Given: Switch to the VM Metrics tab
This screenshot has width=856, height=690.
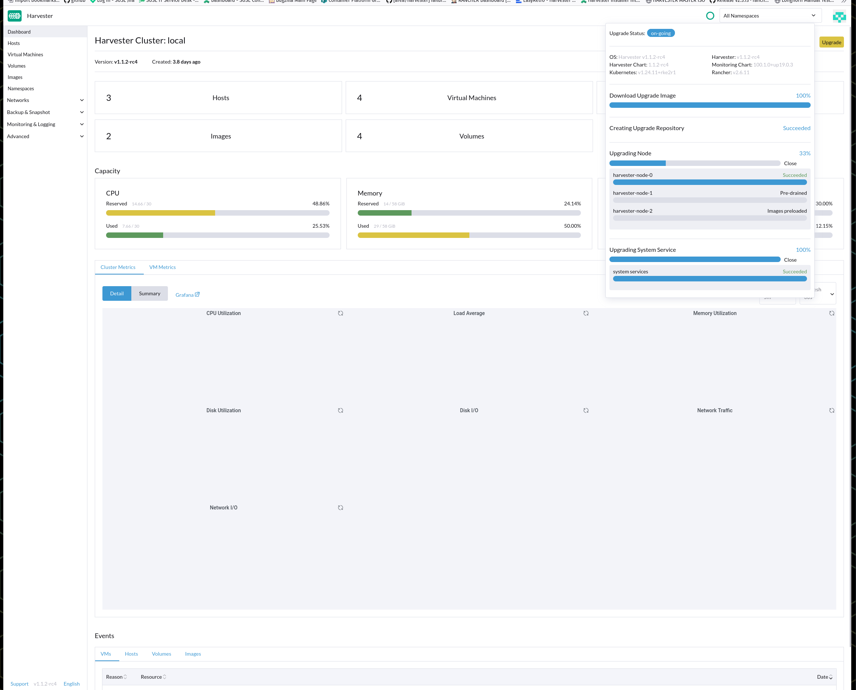Looking at the screenshot, I should click(x=162, y=267).
